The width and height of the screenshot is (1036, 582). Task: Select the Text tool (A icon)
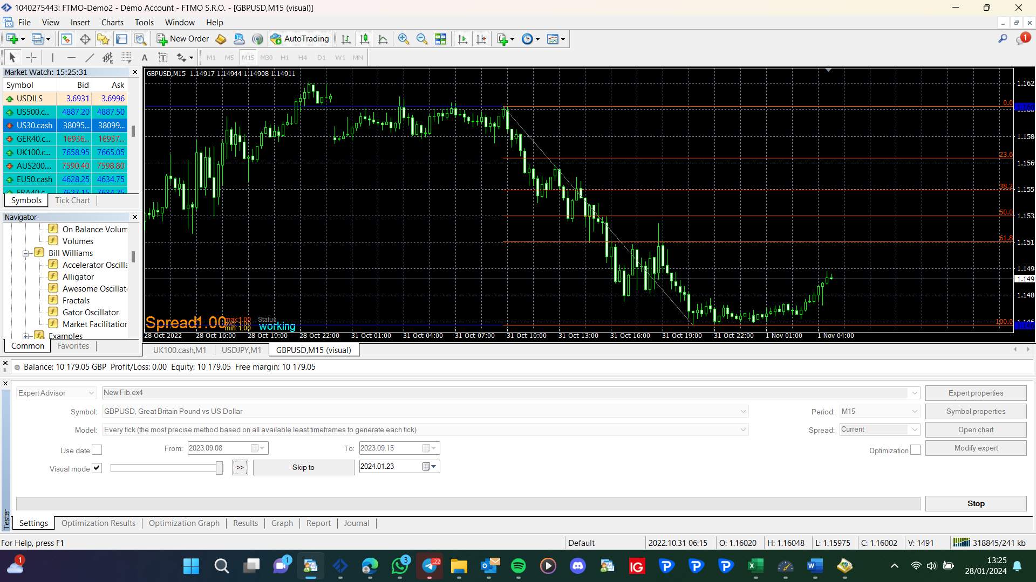point(145,58)
